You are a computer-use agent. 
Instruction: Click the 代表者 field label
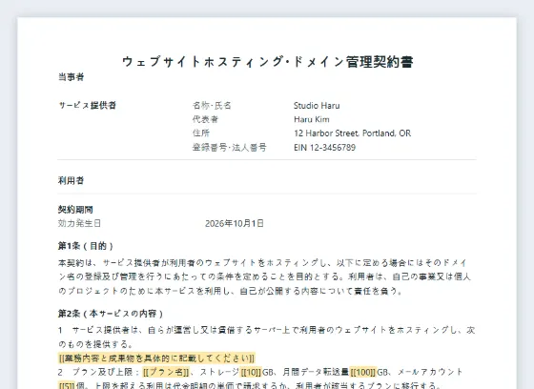click(x=205, y=119)
